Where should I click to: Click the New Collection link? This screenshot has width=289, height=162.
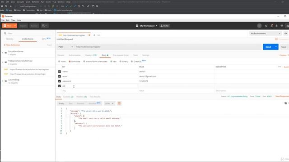[x=12, y=45]
